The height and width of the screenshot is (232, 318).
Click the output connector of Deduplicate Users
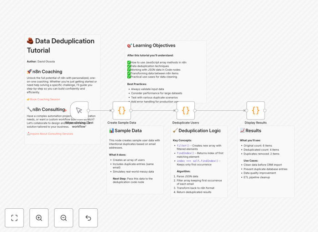pos(195,110)
